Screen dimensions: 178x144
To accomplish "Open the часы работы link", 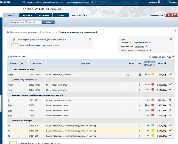I will coord(56,9).
